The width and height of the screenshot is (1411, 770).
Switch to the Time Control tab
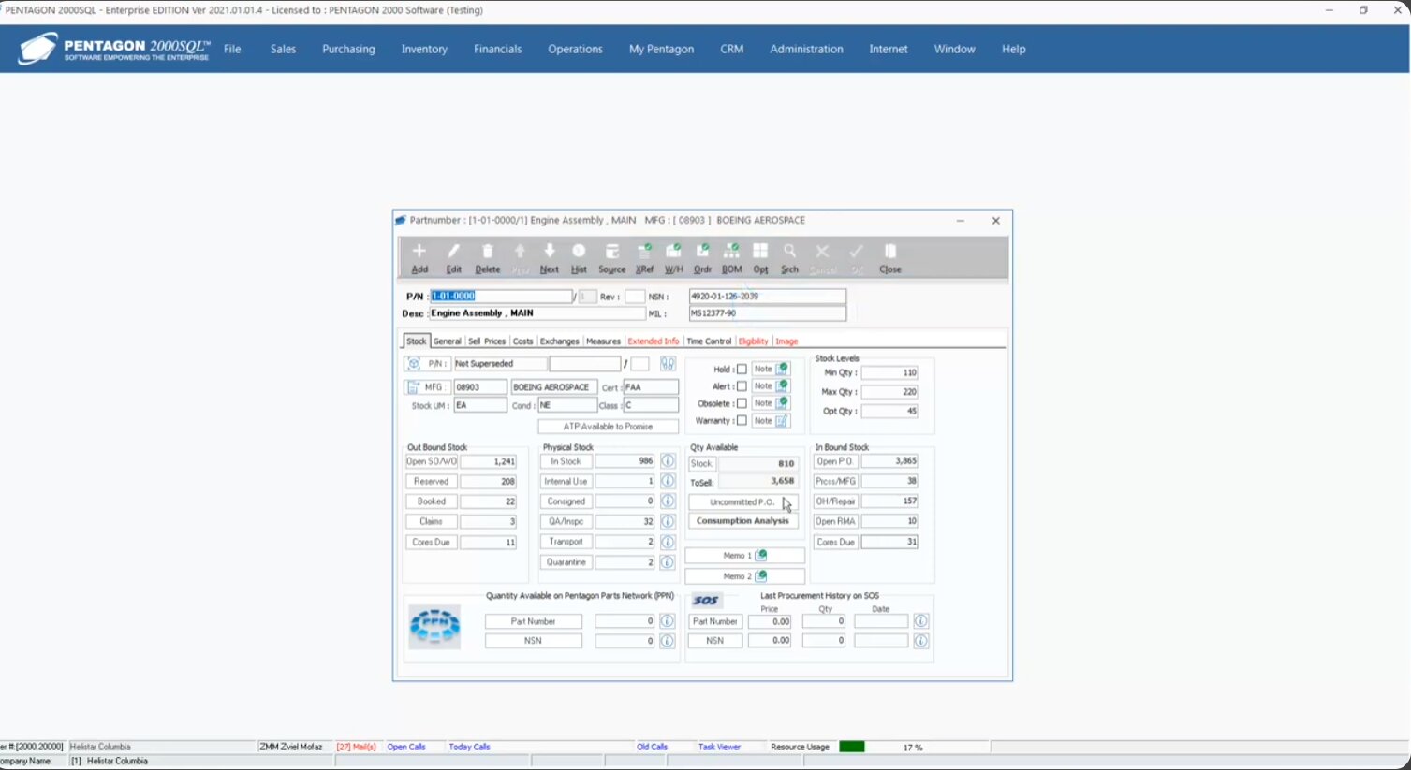point(709,341)
